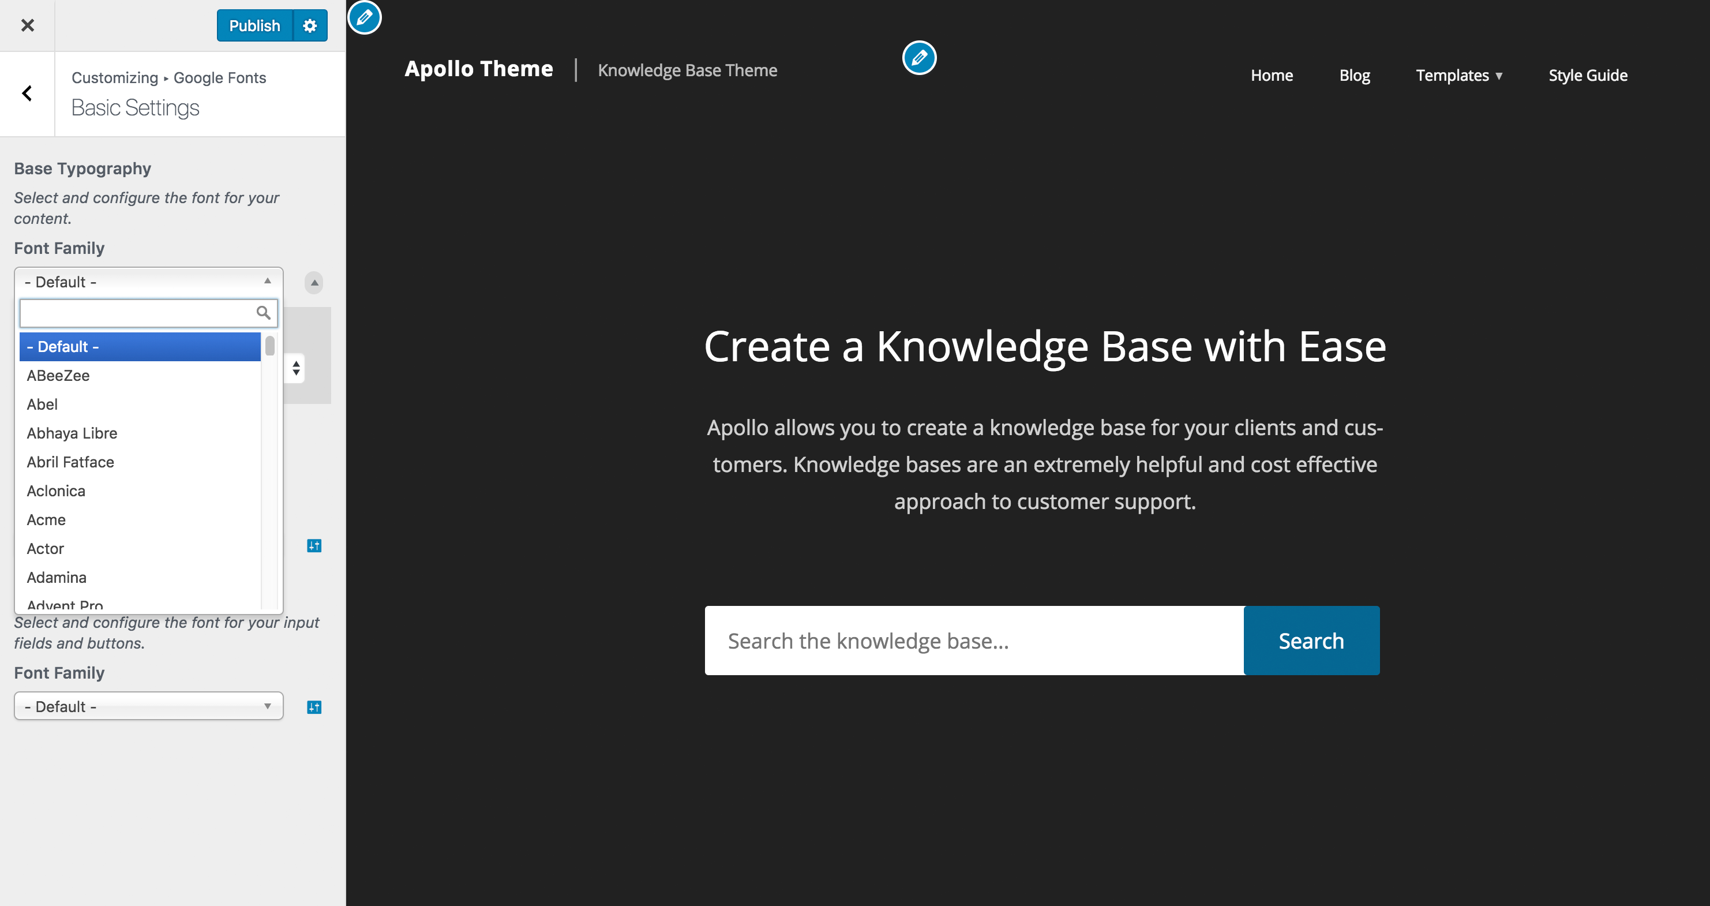The width and height of the screenshot is (1710, 906).
Task: Select Abel from the font list
Action: [x=42, y=404]
